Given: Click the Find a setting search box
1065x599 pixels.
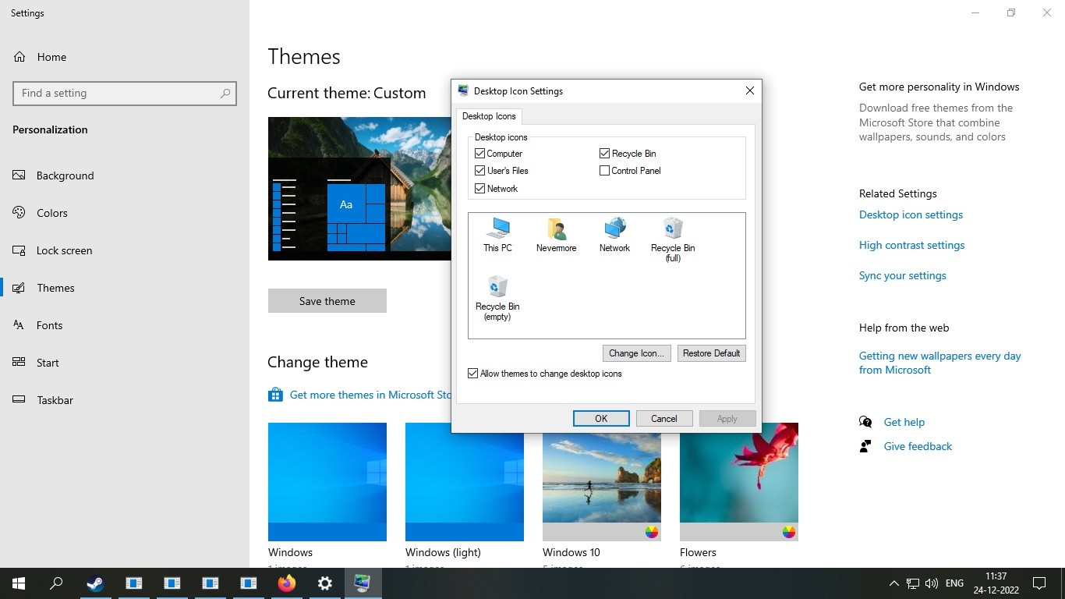Looking at the screenshot, I should [x=125, y=93].
